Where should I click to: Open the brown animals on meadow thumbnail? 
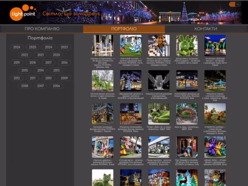click(x=215, y=114)
